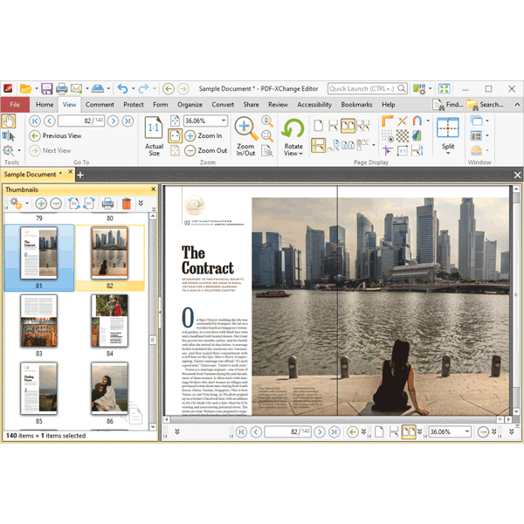Image resolution: width=524 pixels, height=524 pixels.
Task: Delete selected pages with the thumbnails trash icon
Action: pyautogui.click(x=126, y=203)
